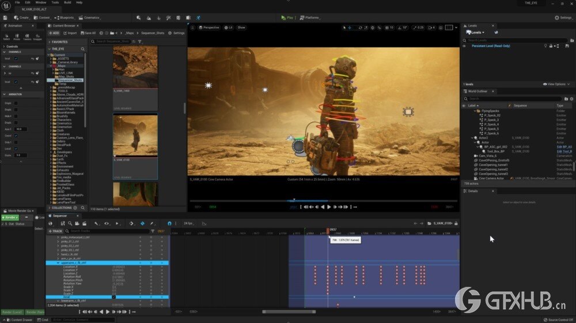Toggle viewport grid snap value 10
Screen dimensions: 576x323
(x=389, y=28)
